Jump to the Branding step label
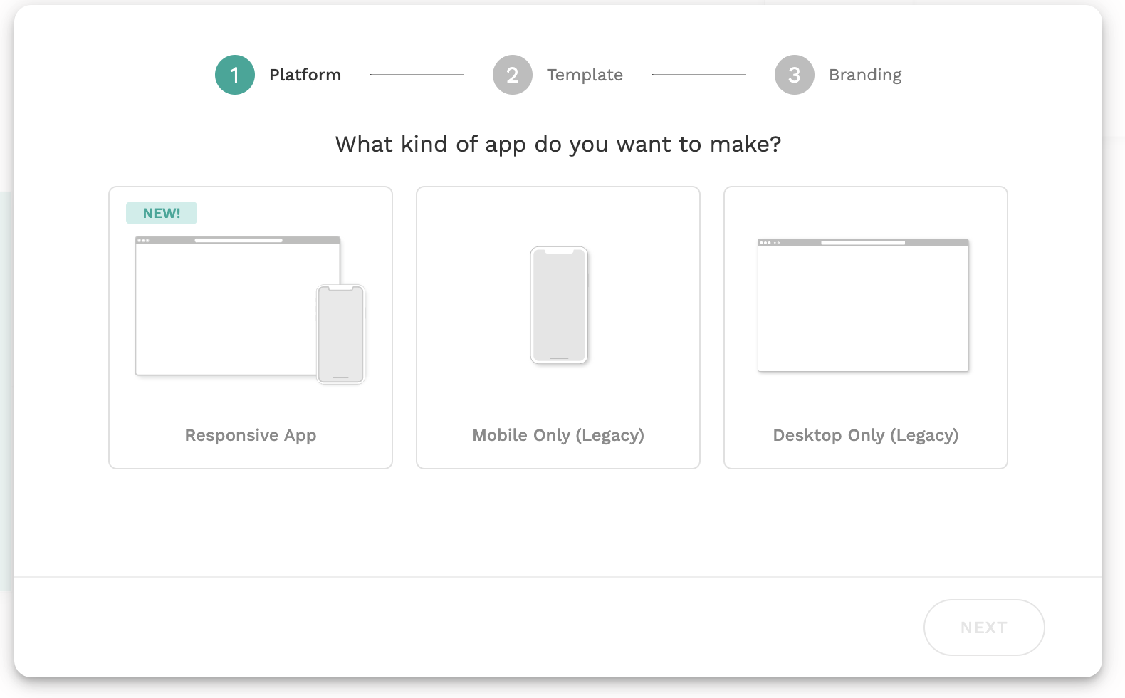Screen dimensions: 1125x698 [x=865, y=75]
